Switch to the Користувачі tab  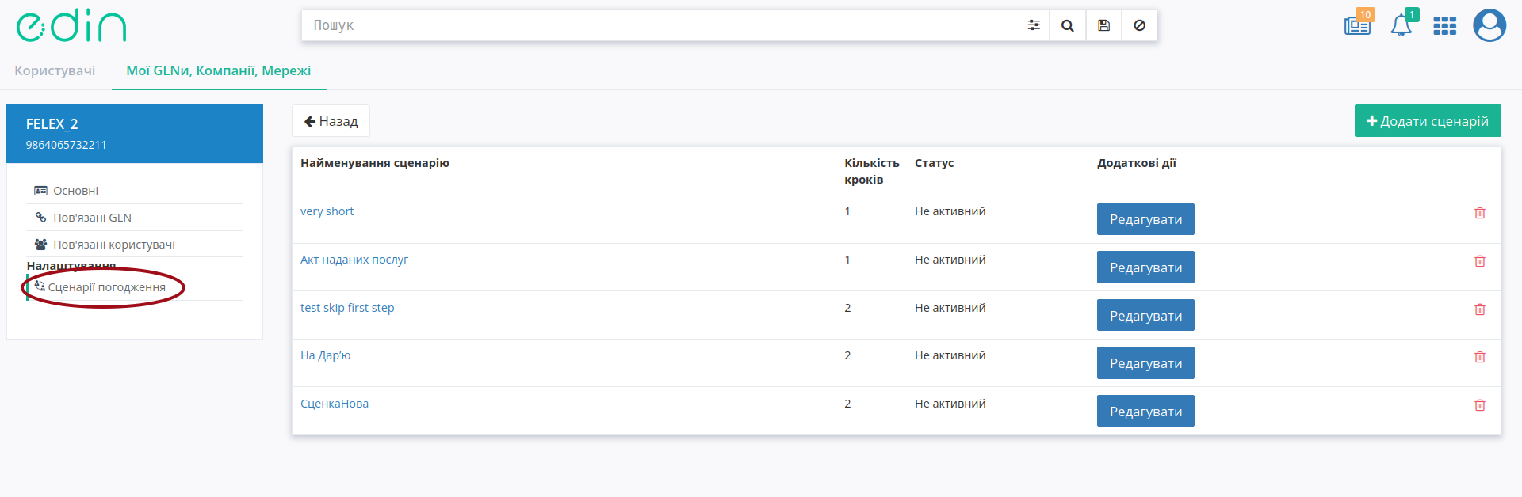[55, 70]
